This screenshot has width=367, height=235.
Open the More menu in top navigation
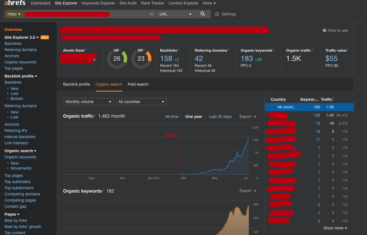(x=209, y=3)
